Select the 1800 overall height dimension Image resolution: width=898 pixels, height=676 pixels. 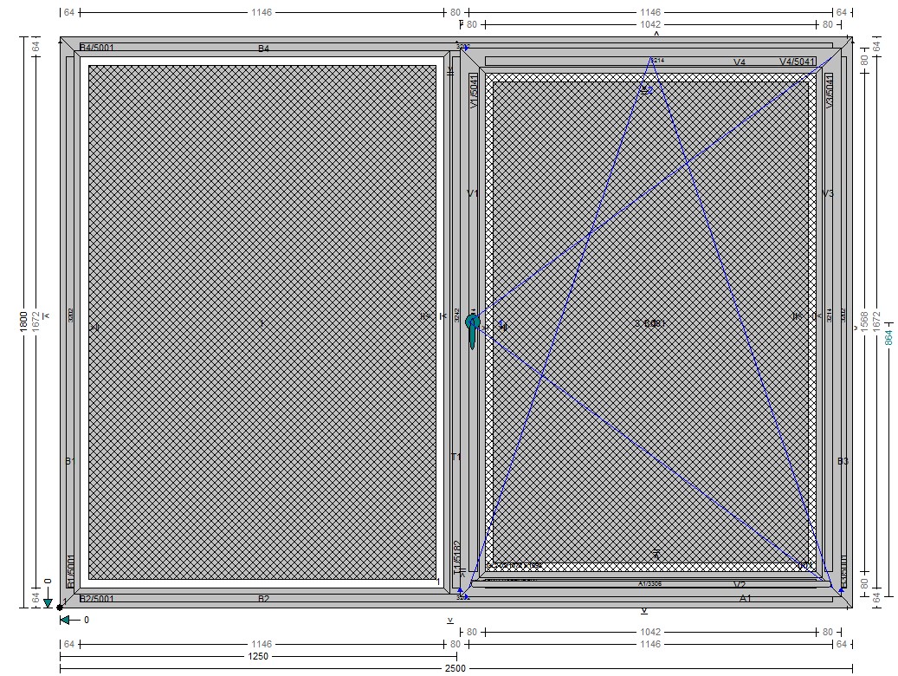[x=23, y=321]
